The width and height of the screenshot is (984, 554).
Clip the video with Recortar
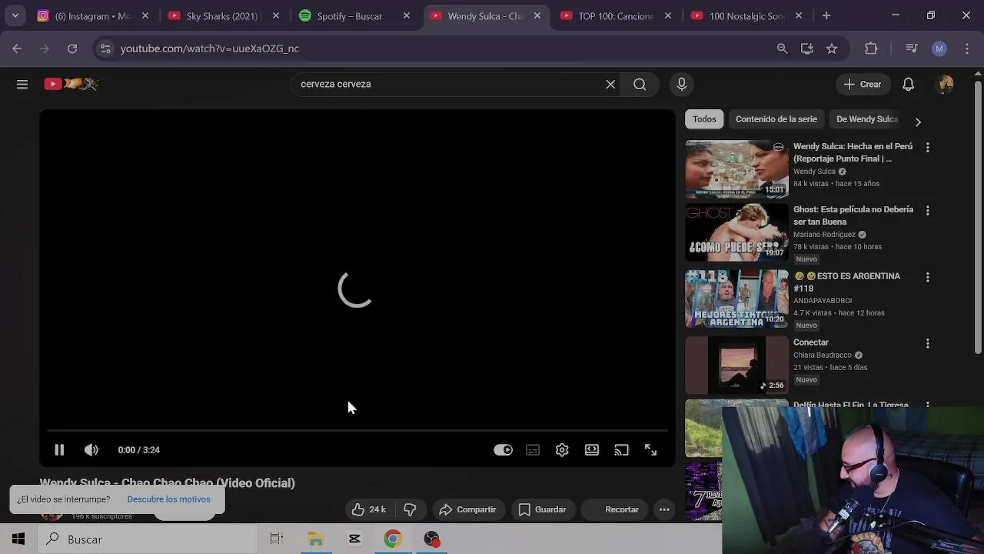(x=613, y=509)
